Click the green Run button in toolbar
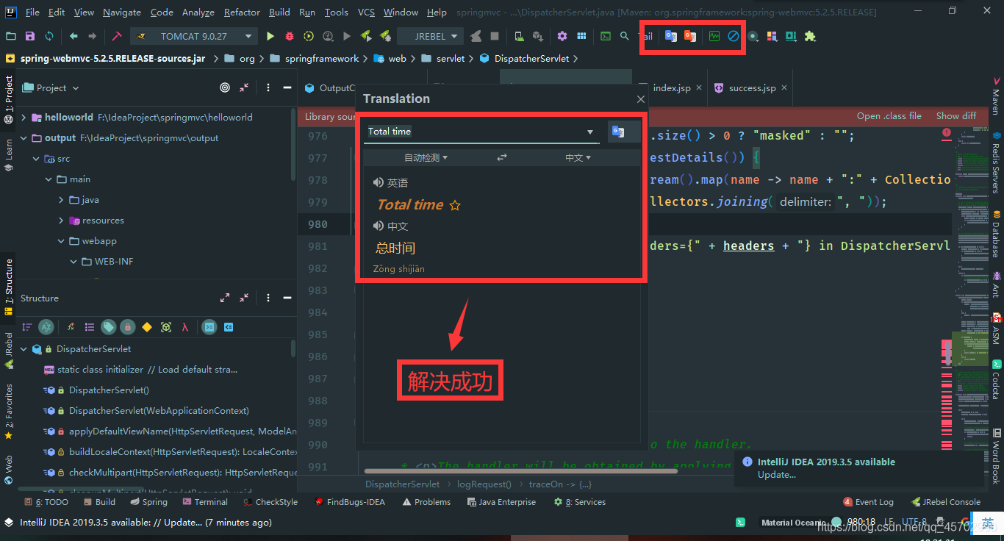The width and height of the screenshot is (1004, 541). 270,36
